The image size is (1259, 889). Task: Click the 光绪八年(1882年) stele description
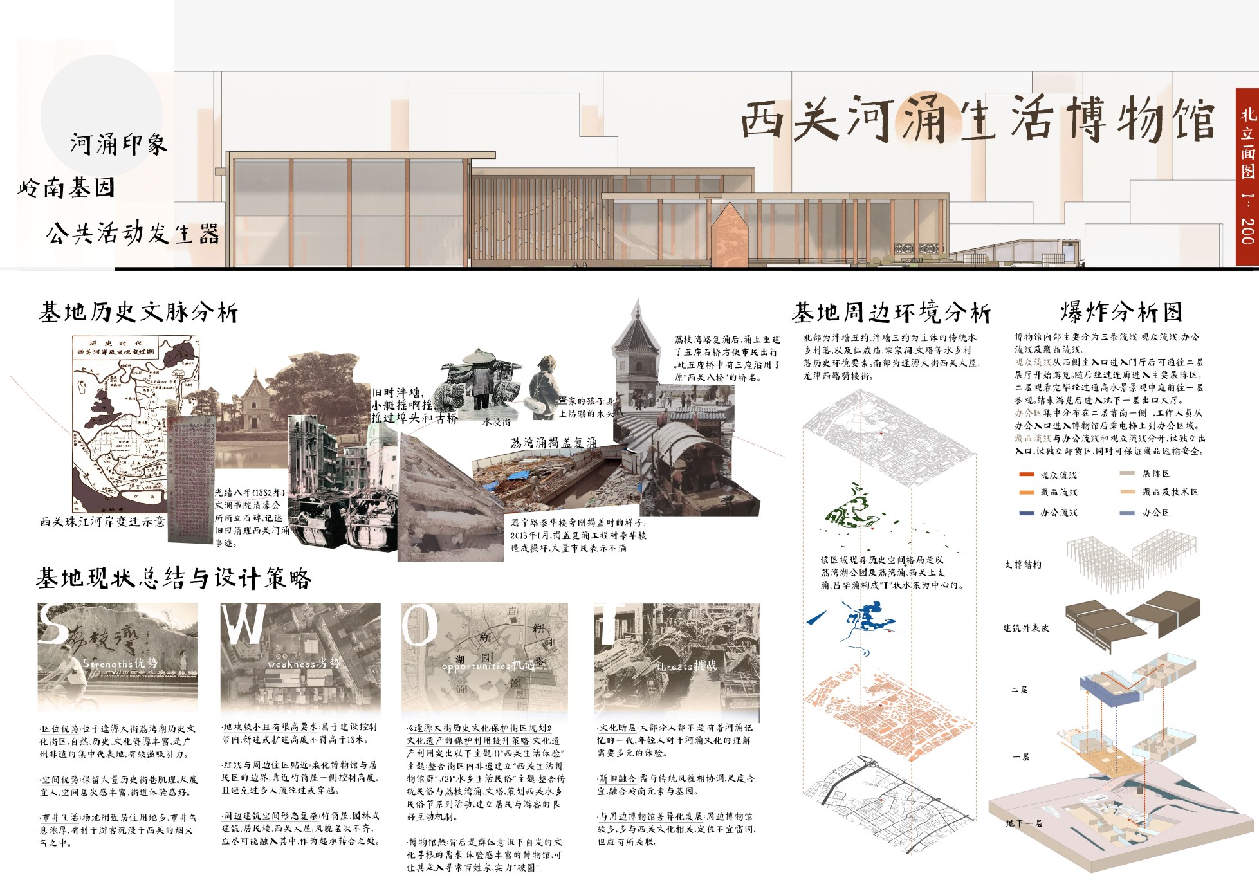tap(252, 518)
